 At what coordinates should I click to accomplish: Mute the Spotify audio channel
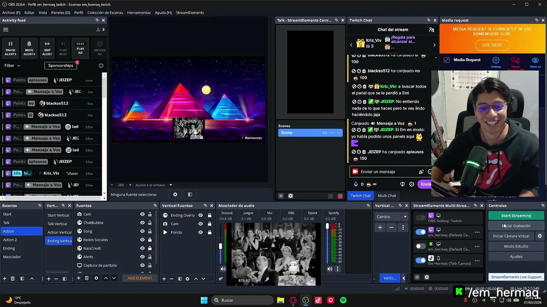point(329,269)
